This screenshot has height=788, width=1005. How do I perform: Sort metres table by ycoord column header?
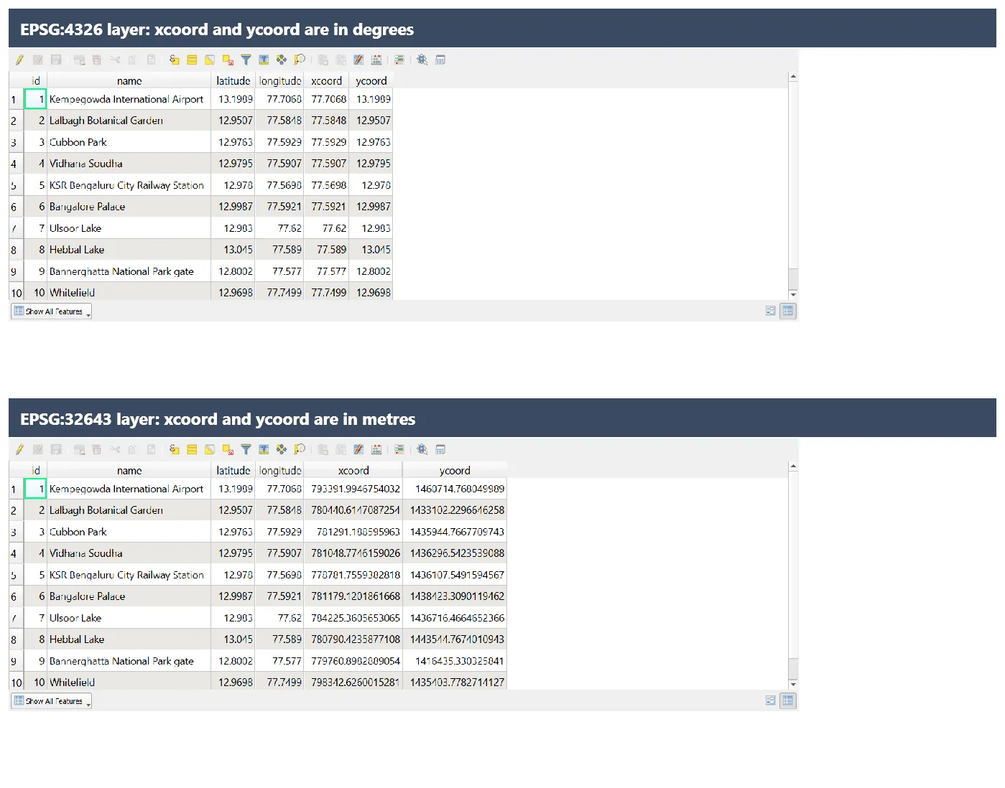coord(455,471)
